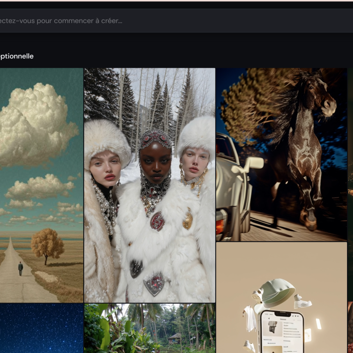
Task: Click the walking man on the road
Action: point(20,268)
